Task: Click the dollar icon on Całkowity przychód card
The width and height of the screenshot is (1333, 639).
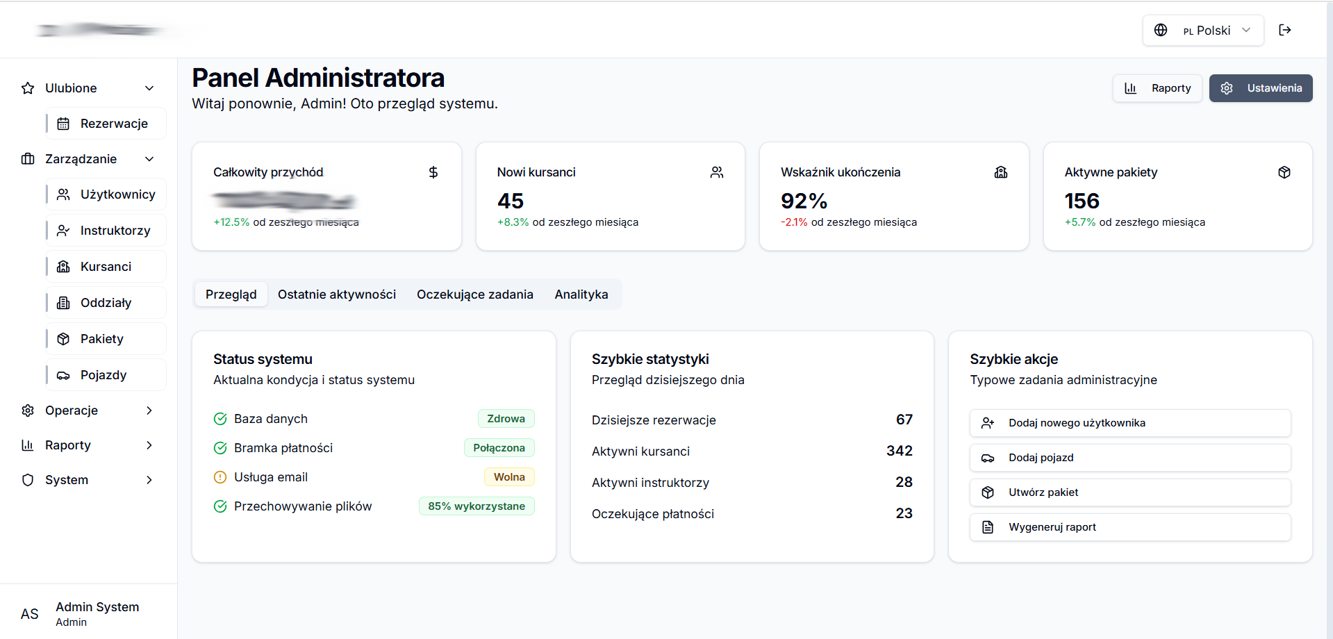Action: 433,172
